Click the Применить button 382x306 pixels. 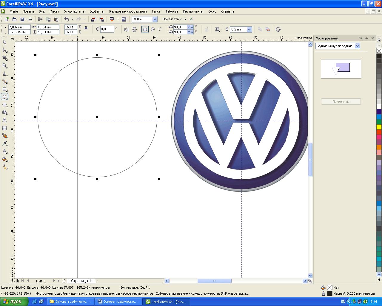[341, 102]
